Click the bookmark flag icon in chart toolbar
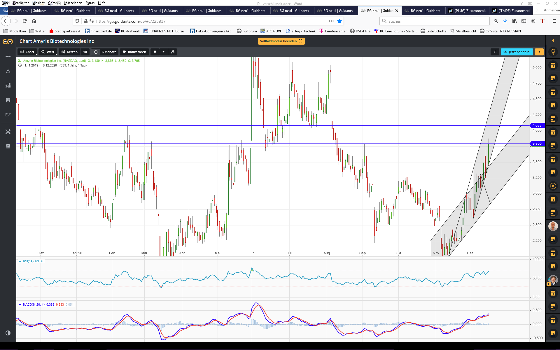The height and width of the screenshot is (350, 560). click(155, 52)
